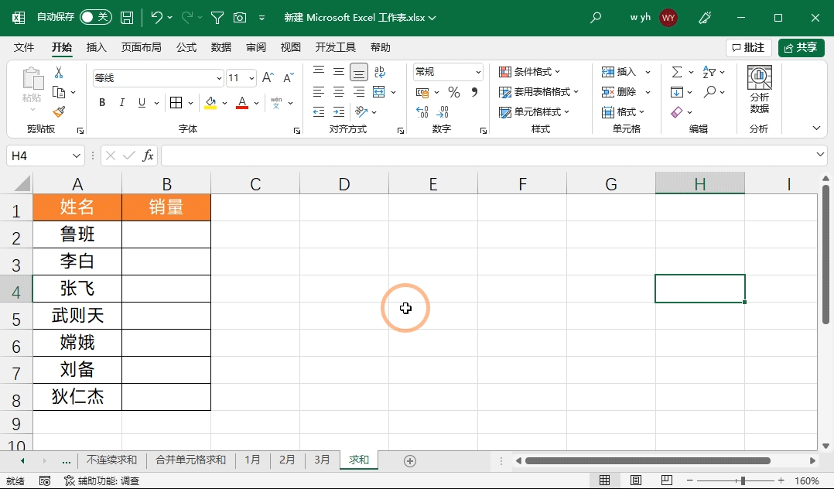The height and width of the screenshot is (489, 834).
Task: Apply the red font color
Action: pyautogui.click(x=242, y=103)
